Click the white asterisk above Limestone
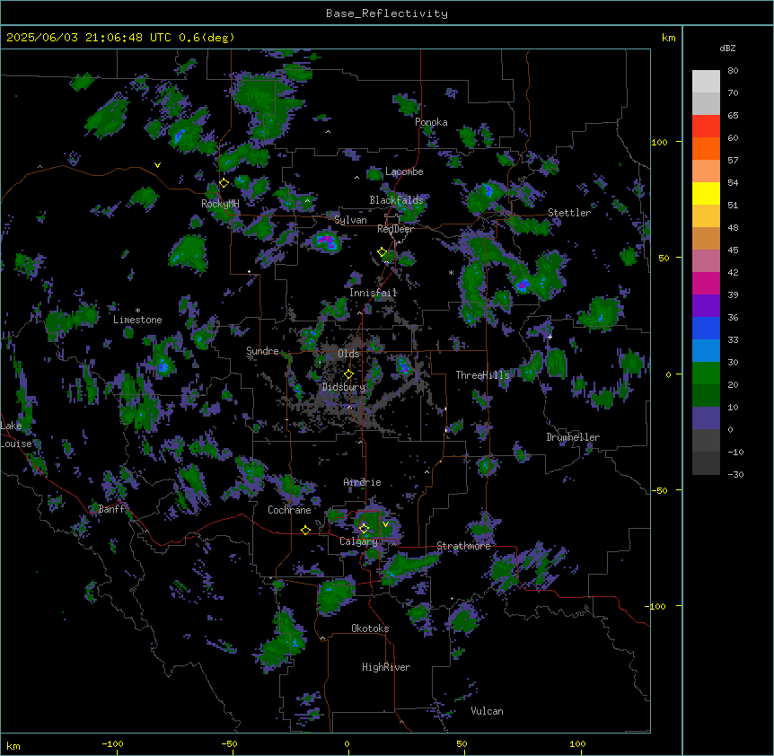The width and height of the screenshot is (774, 756). (137, 311)
